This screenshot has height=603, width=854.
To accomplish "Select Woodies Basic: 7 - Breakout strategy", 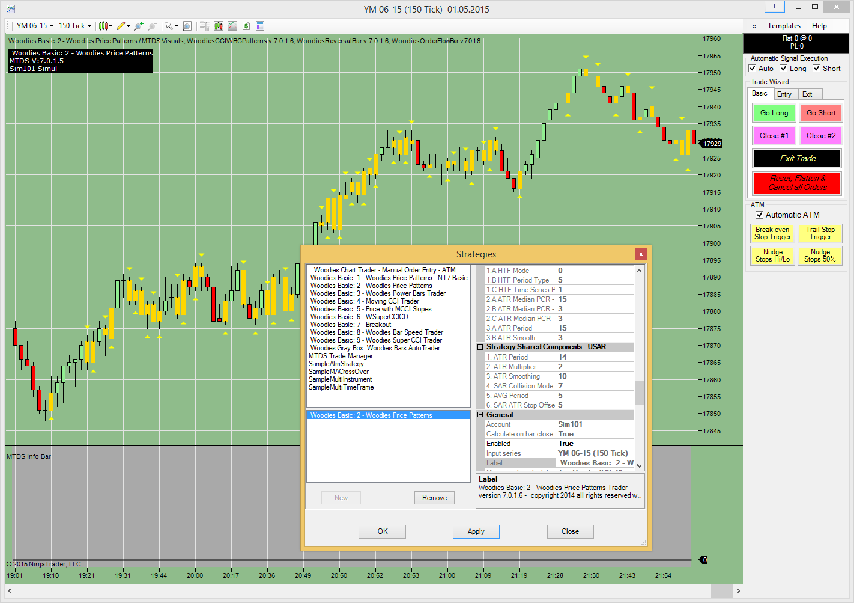I will (351, 325).
